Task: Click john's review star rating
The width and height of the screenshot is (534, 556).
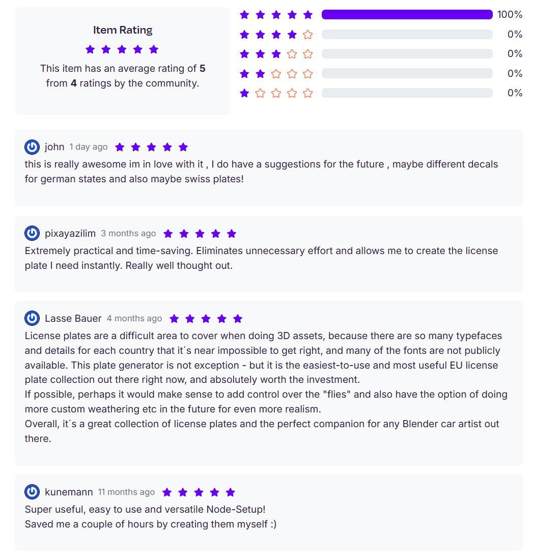Action: pyautogui.click(x=151, y=147)
